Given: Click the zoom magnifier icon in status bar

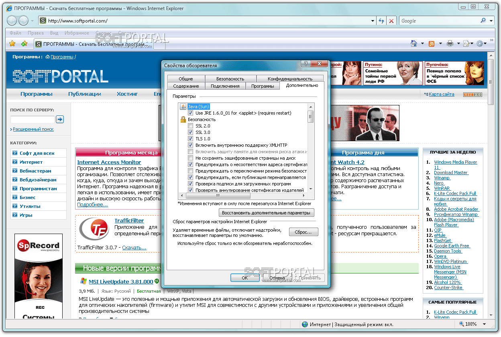Looking at the screenshot, I should pos(462,324).
